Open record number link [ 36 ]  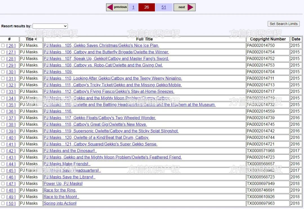pyautogui.click(x=11, y=111)
